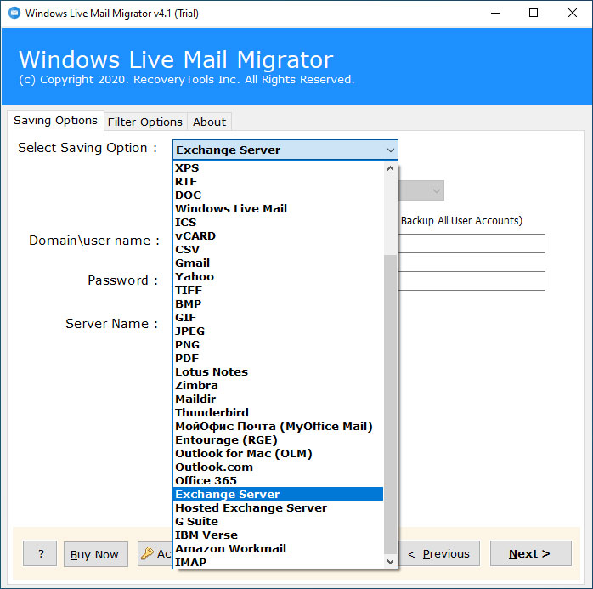Open help with the ? button
The image size is (593, 589).
(40, 554)
